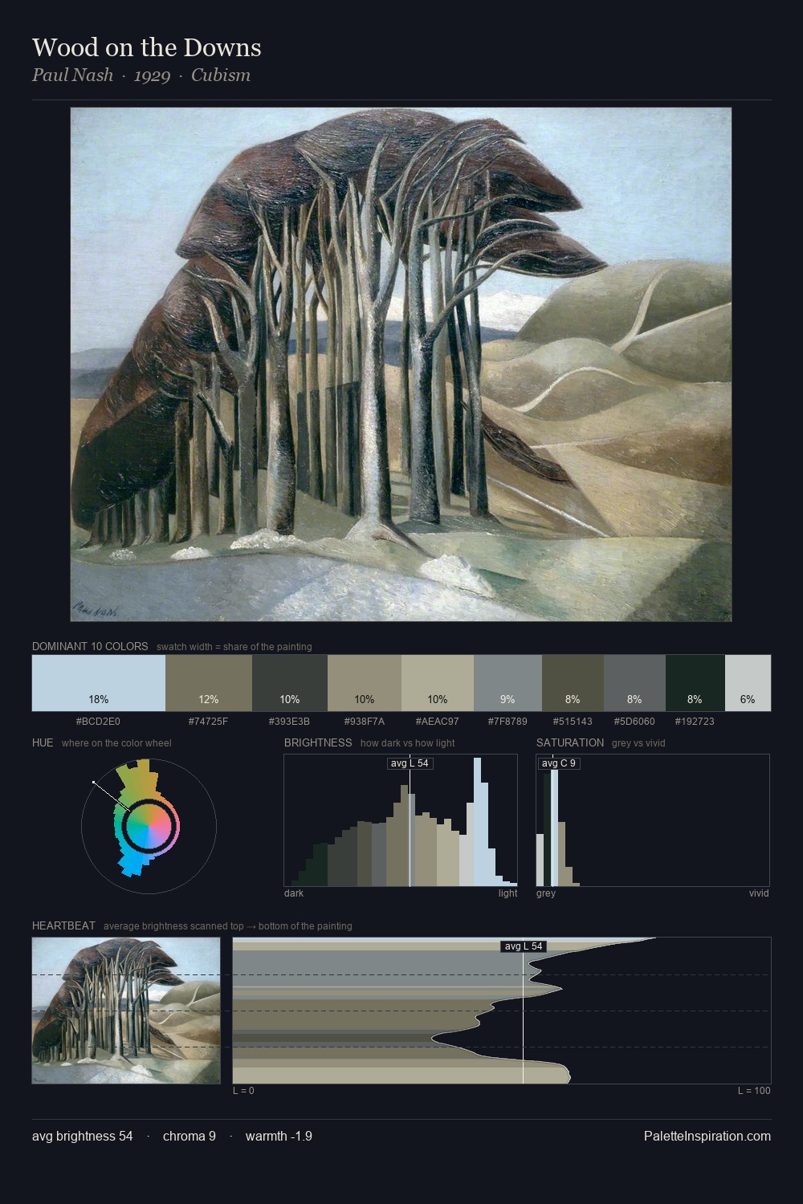803x1204 pixels.
Task: Click the 'chroma 9' footer stat
Action: click(x=190, y=1136)
